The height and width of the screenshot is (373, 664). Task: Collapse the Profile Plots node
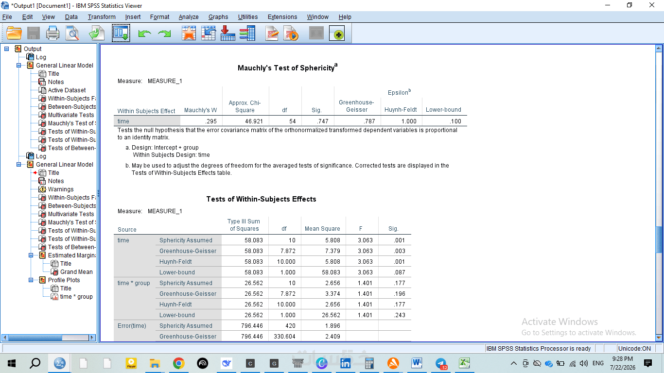tap(31, 280)
